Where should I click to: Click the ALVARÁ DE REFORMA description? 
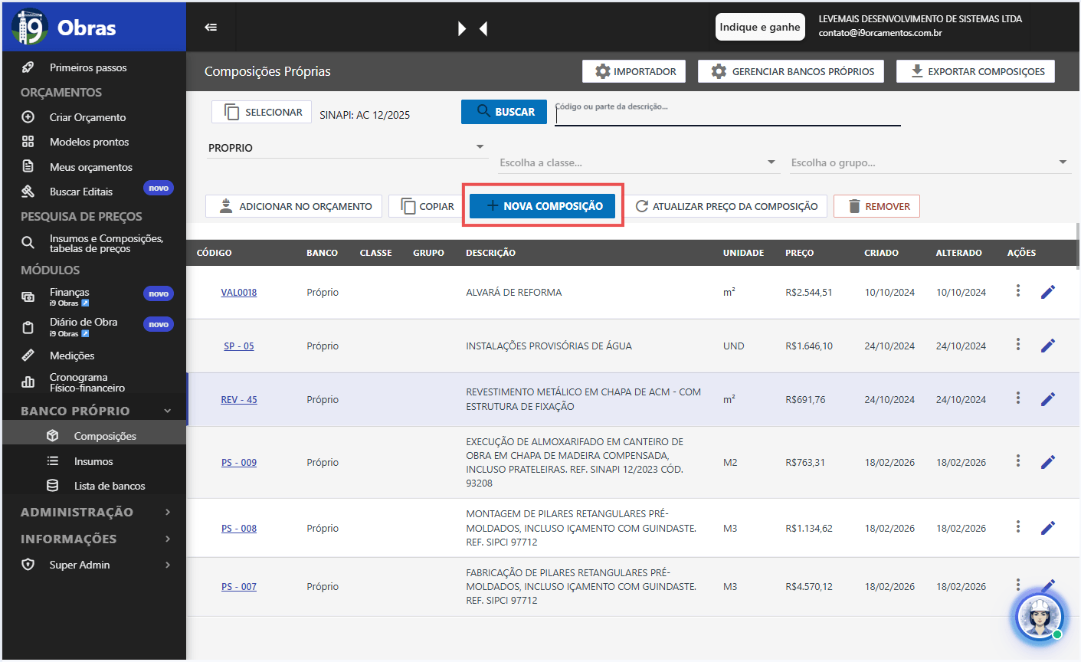pos(514,292)
